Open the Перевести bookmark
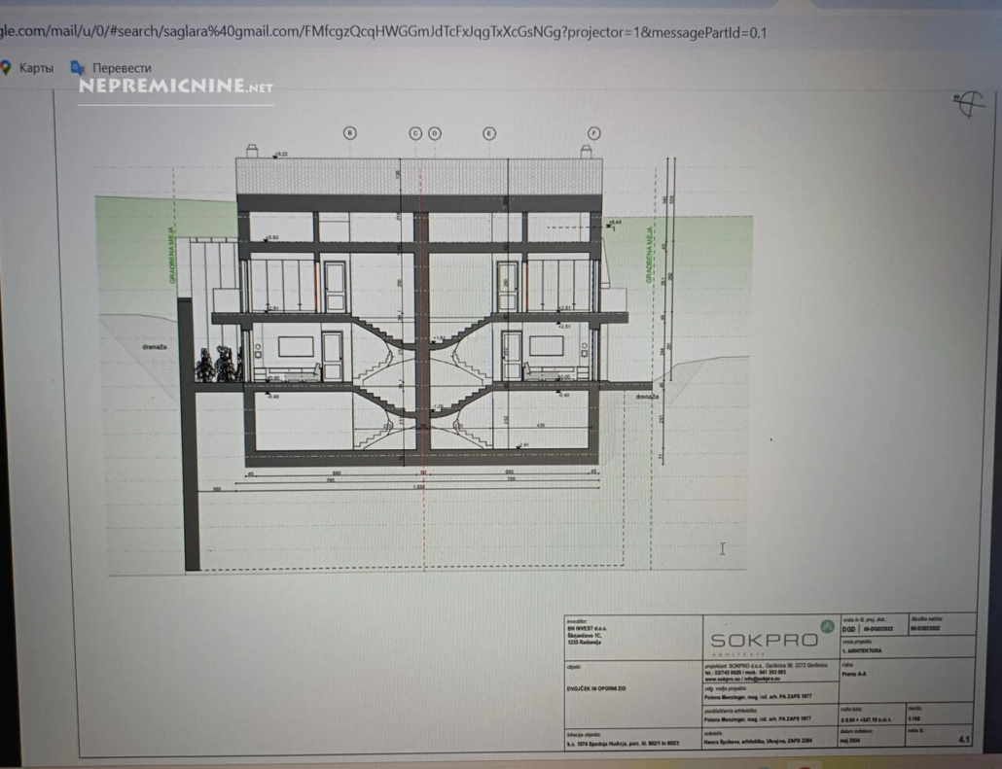 (x=122, y=68)
